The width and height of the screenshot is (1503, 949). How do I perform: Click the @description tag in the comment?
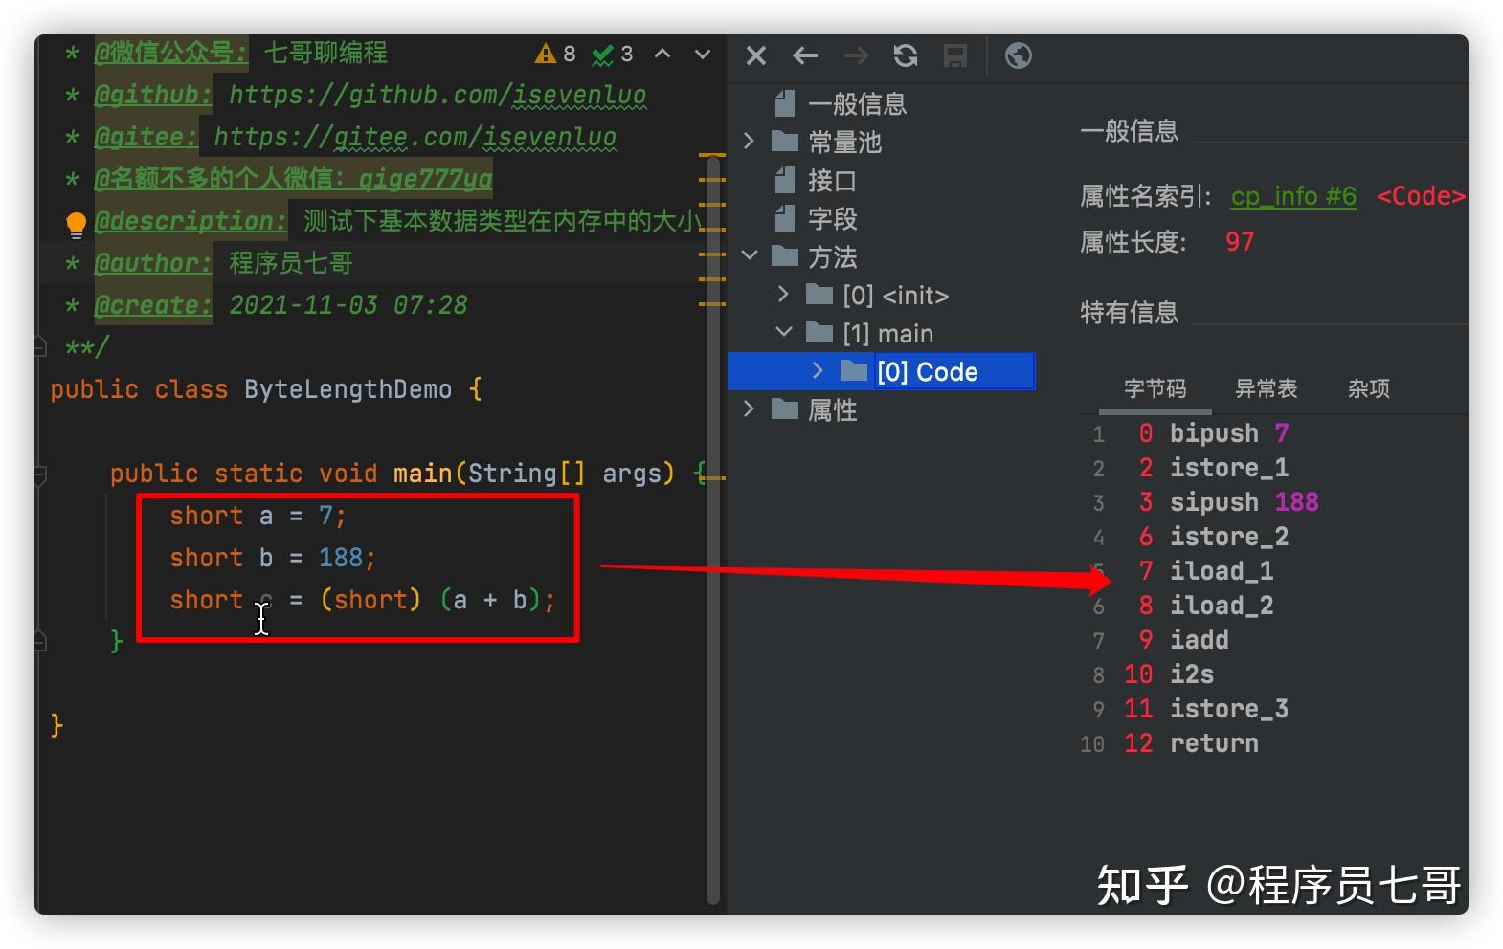coord(190,221)
